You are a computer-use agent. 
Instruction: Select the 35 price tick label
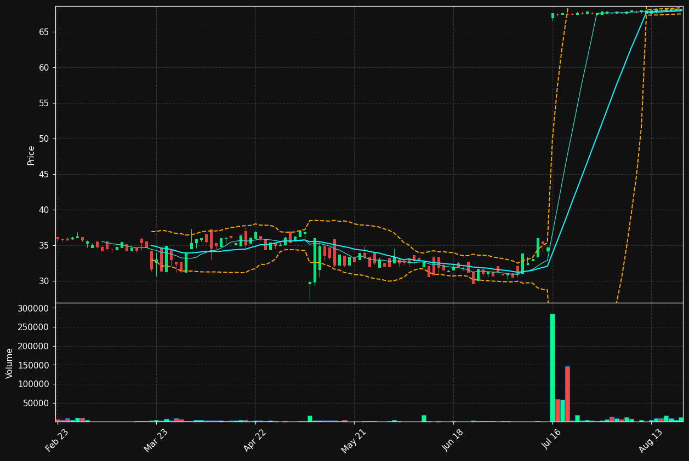(44, 246)
